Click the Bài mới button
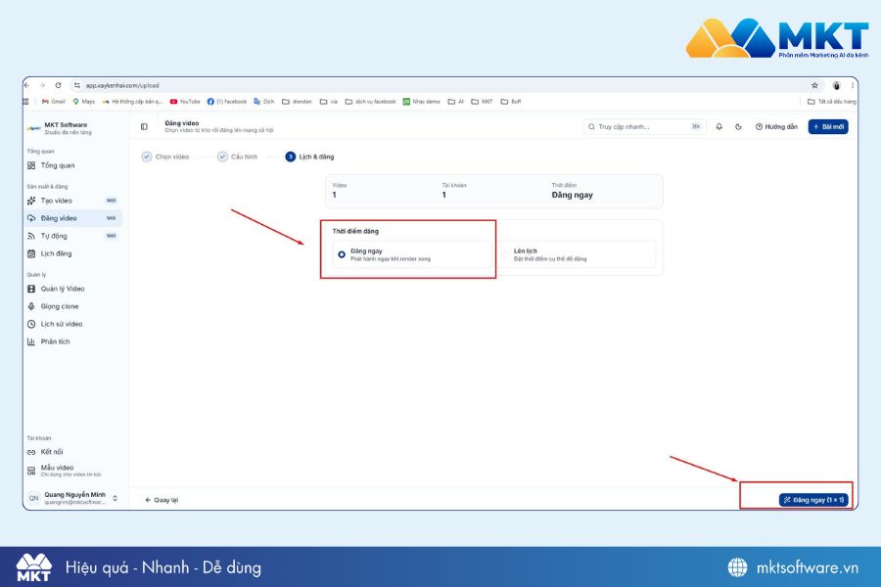The height and width of the screenshot is (587, 881). (x=828, y=127)
